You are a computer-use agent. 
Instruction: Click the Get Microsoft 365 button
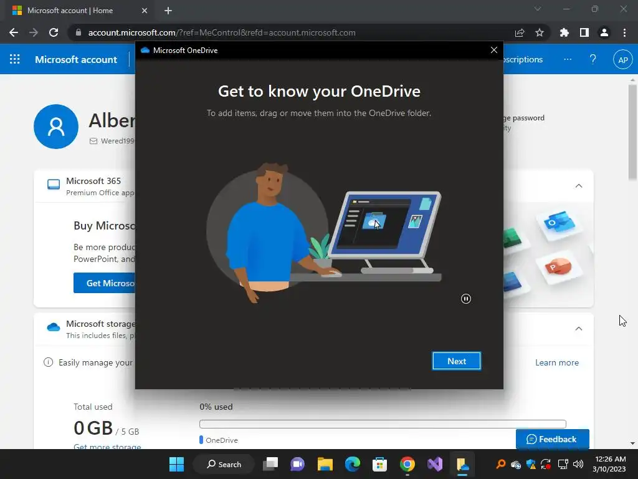coord(105,283)
